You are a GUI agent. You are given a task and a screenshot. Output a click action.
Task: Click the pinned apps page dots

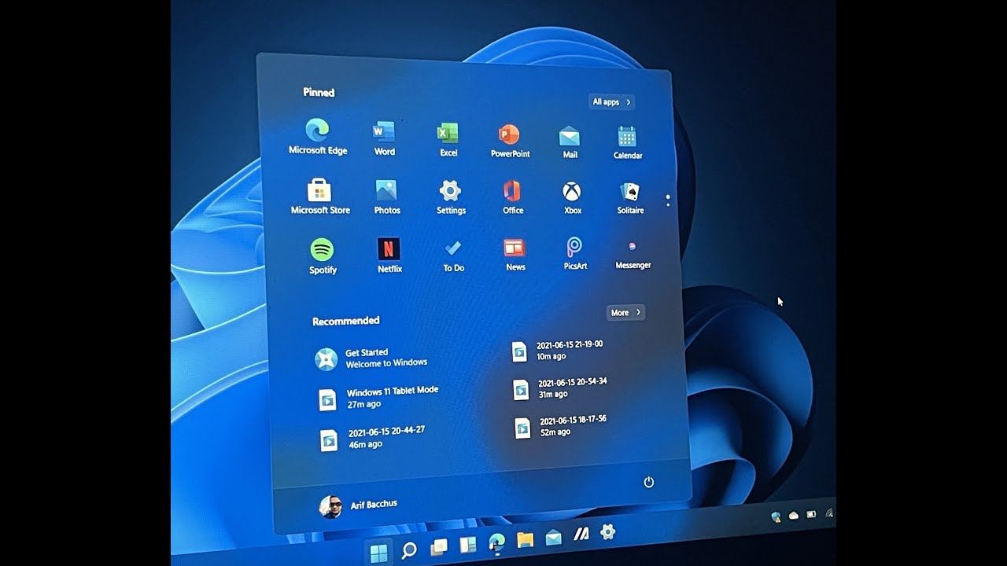click(668, 200)
